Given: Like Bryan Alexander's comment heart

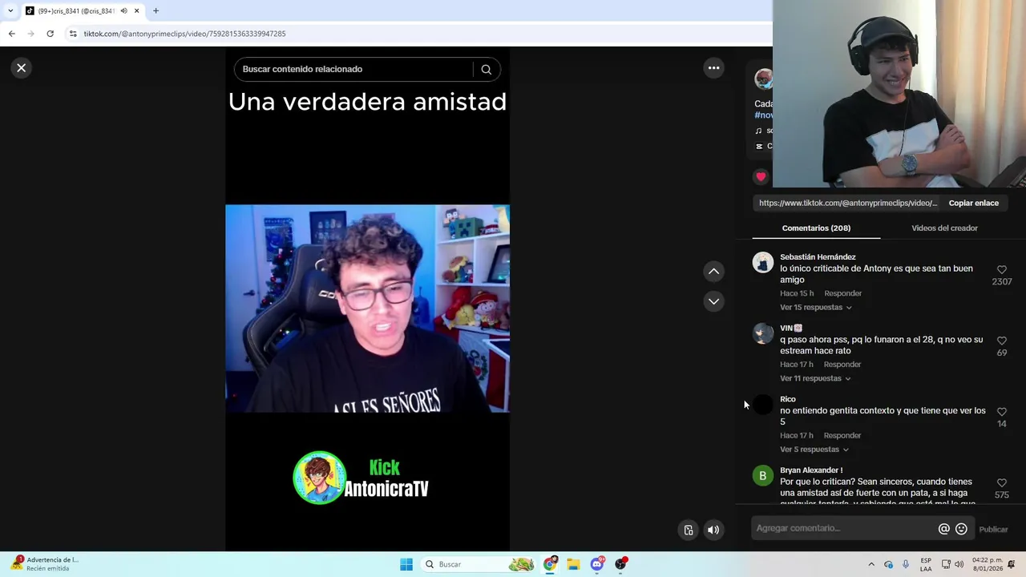Looking at the screenshot, I should [1001, 483].
